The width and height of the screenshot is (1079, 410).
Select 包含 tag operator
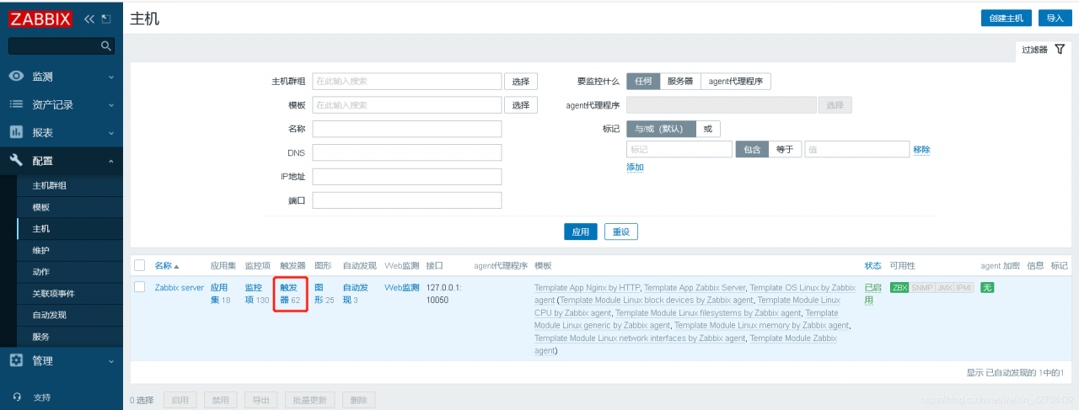(x=752, y=149)
